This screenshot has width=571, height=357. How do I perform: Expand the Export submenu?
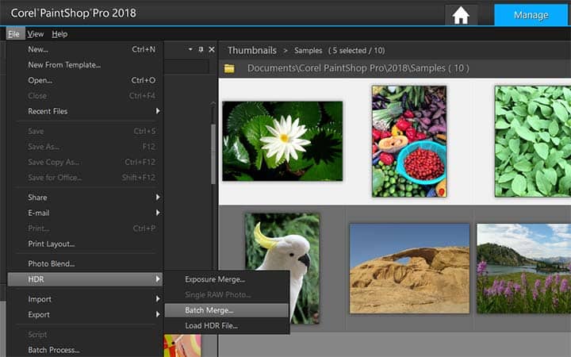85,314
